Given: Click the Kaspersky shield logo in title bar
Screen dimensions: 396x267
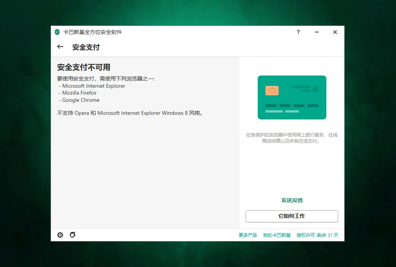Looking at the screenshot, I should pyautogui.click(x=57, y=32).
